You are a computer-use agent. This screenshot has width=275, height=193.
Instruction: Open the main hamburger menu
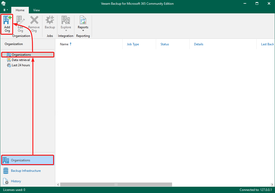pyautogui.click(x=5, y=10)
